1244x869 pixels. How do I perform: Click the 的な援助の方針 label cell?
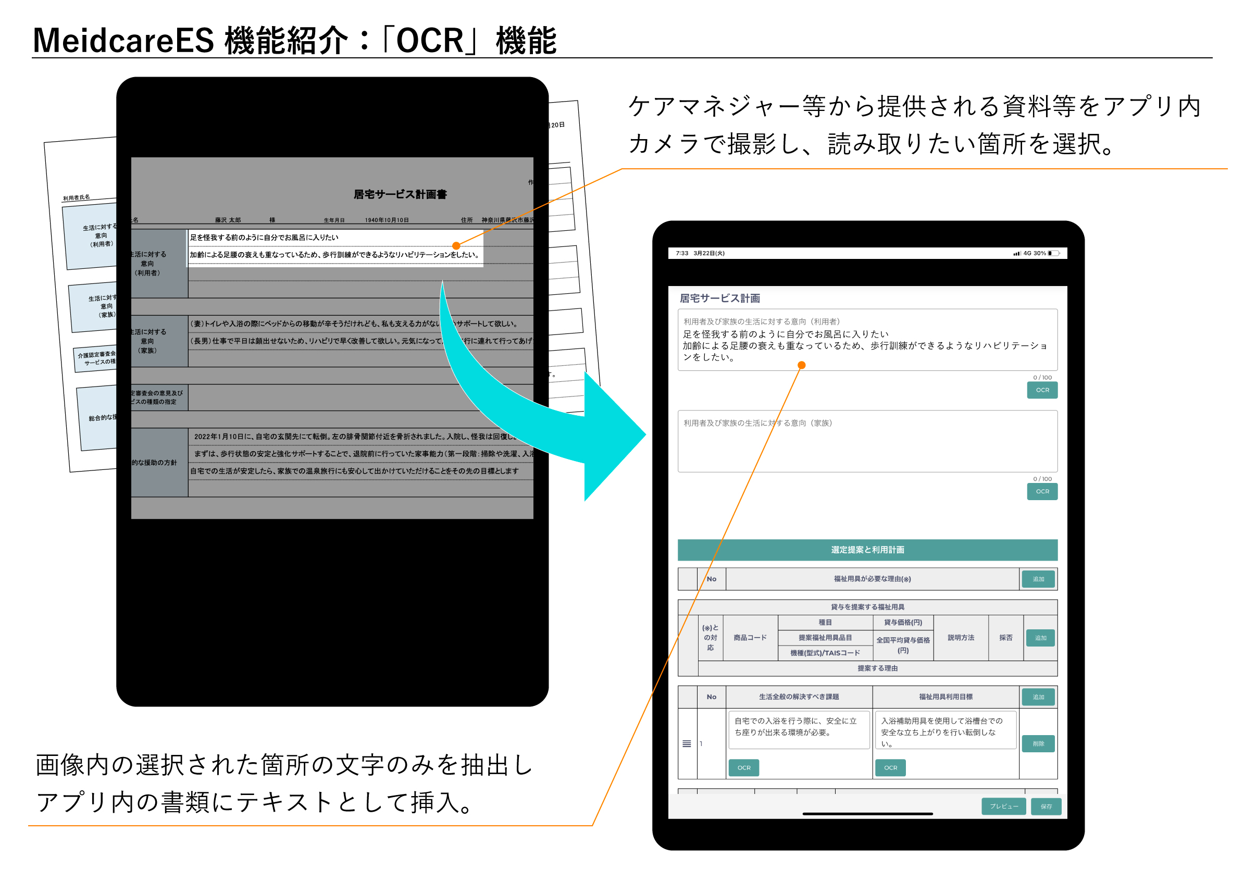point(159,463)
